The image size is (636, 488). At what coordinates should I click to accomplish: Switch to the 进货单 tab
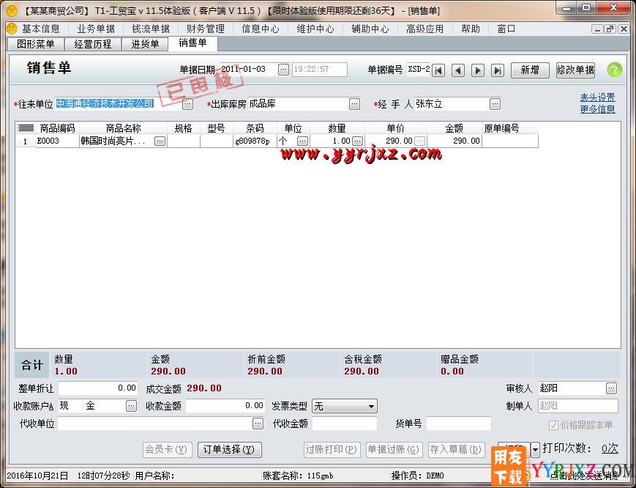144,43
